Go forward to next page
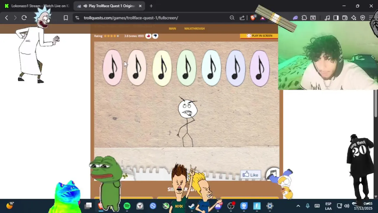 [x=15, y=18]
